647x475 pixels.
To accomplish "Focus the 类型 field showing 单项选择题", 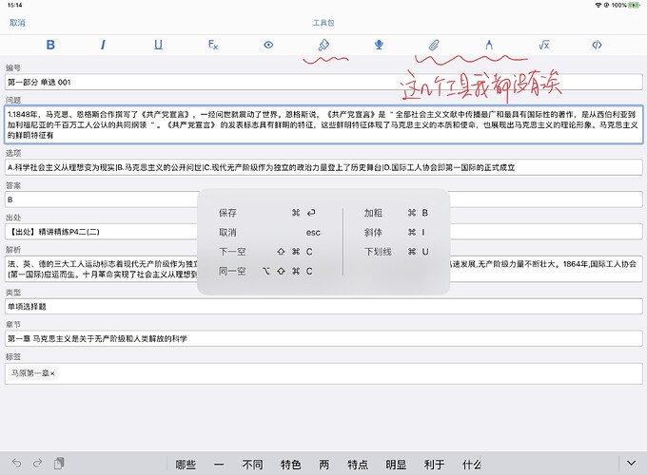I will 323,307.
